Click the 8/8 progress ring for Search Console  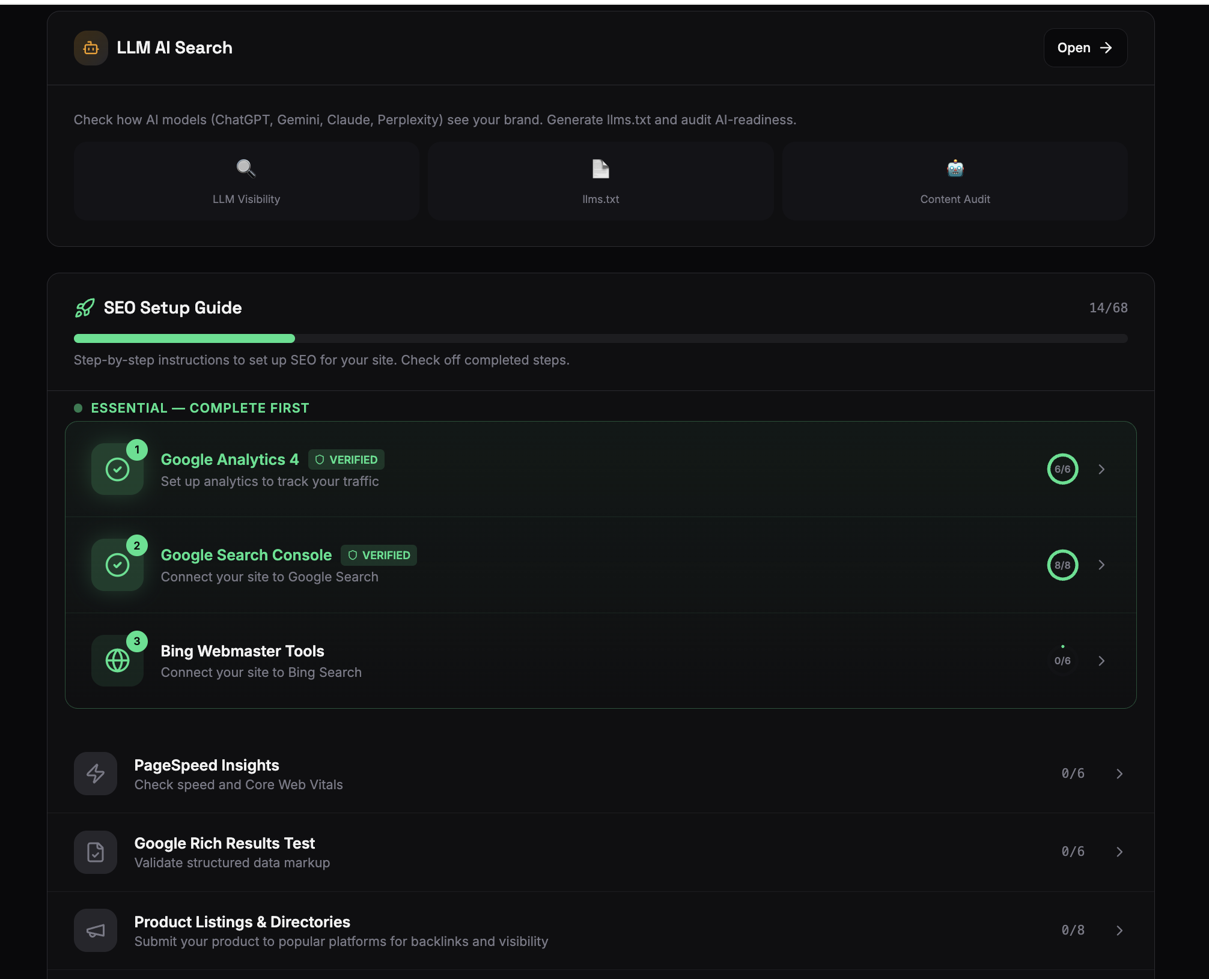pos(1062,565)
